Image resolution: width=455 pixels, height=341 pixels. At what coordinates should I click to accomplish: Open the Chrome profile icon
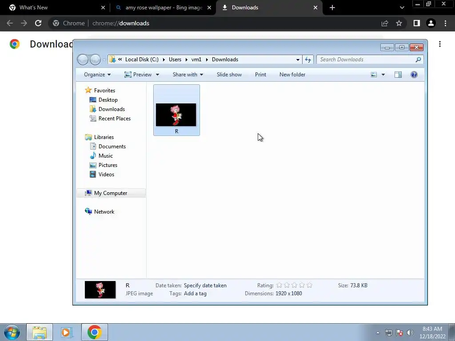(431, 23)
